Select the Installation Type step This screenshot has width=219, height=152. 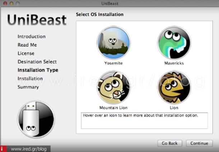point(38,70)
